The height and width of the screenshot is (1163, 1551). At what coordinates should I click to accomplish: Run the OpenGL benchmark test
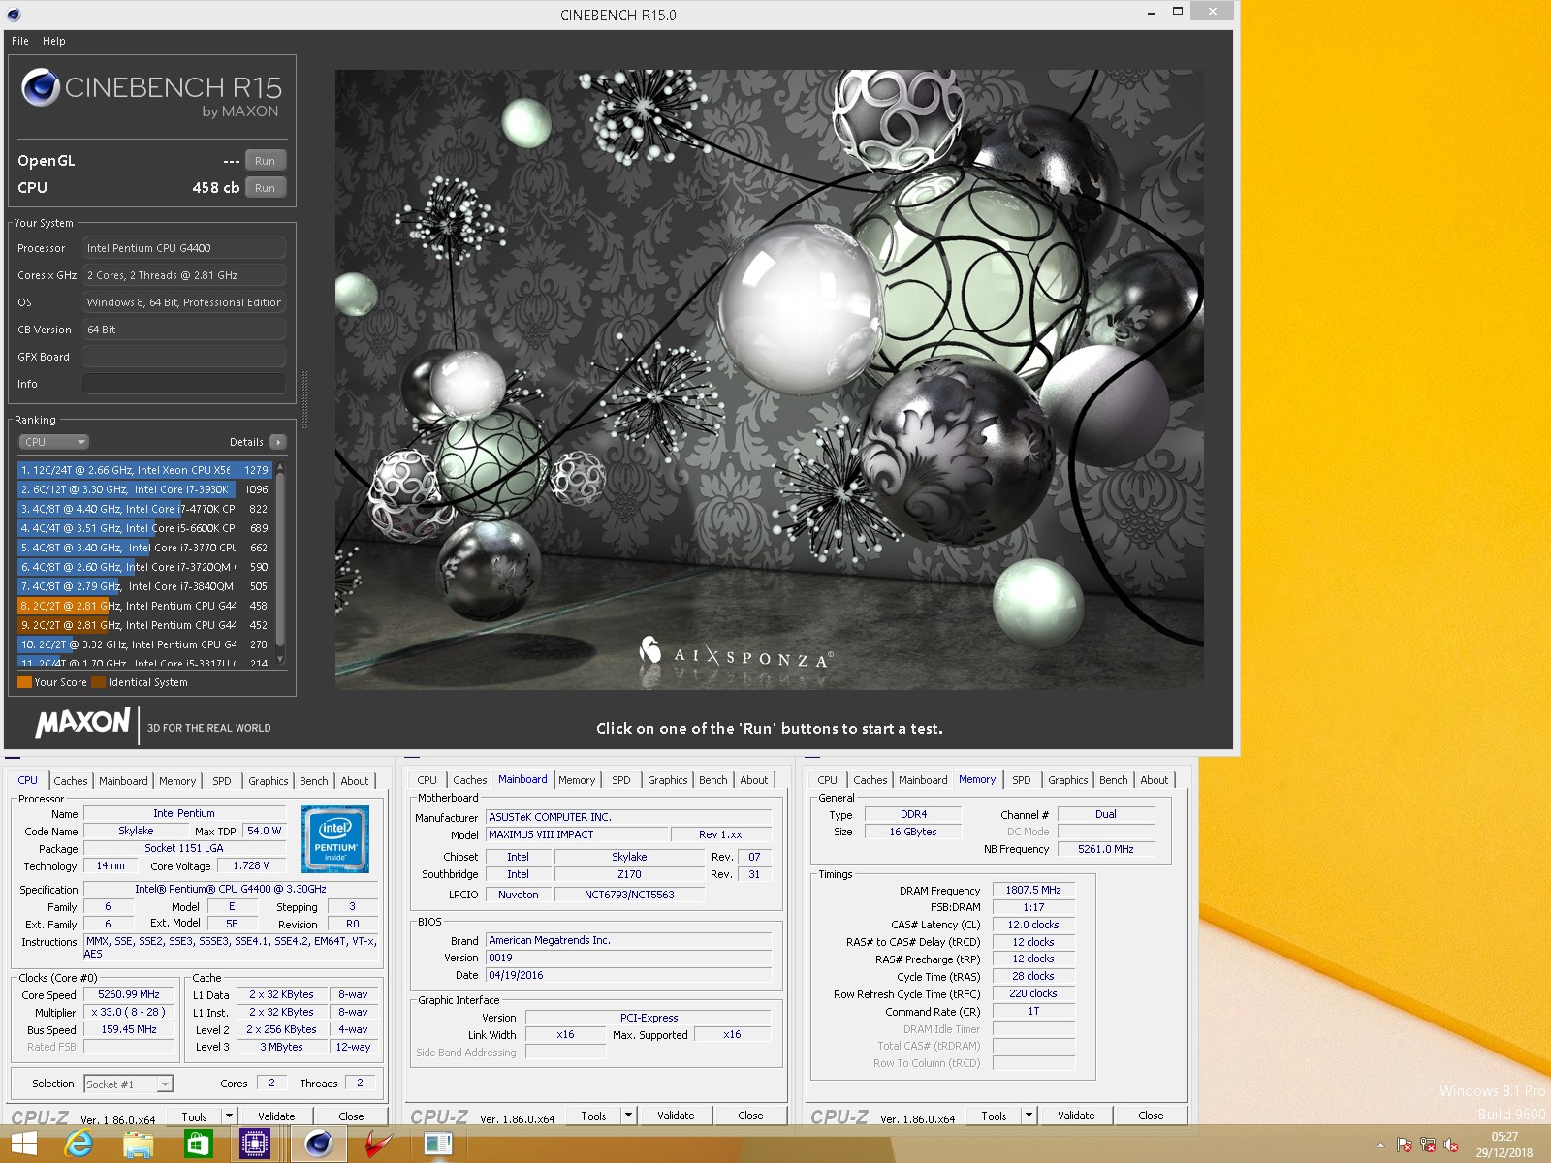(265, 161)
